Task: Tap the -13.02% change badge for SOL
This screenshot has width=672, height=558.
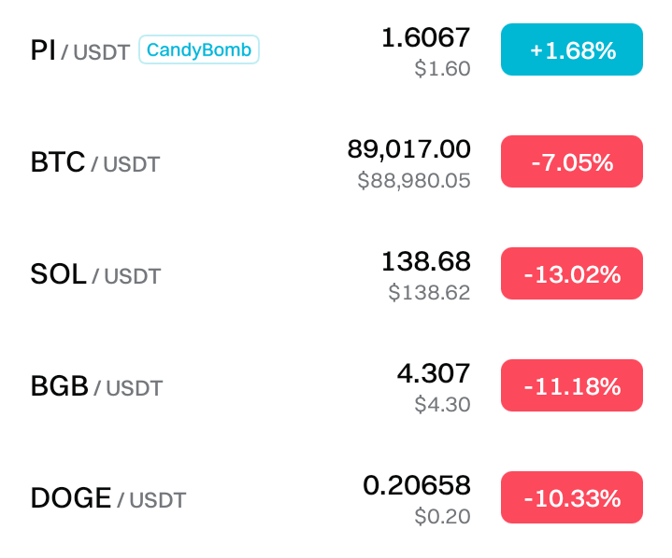Action: pyautogui.click(x=571, y=274)
